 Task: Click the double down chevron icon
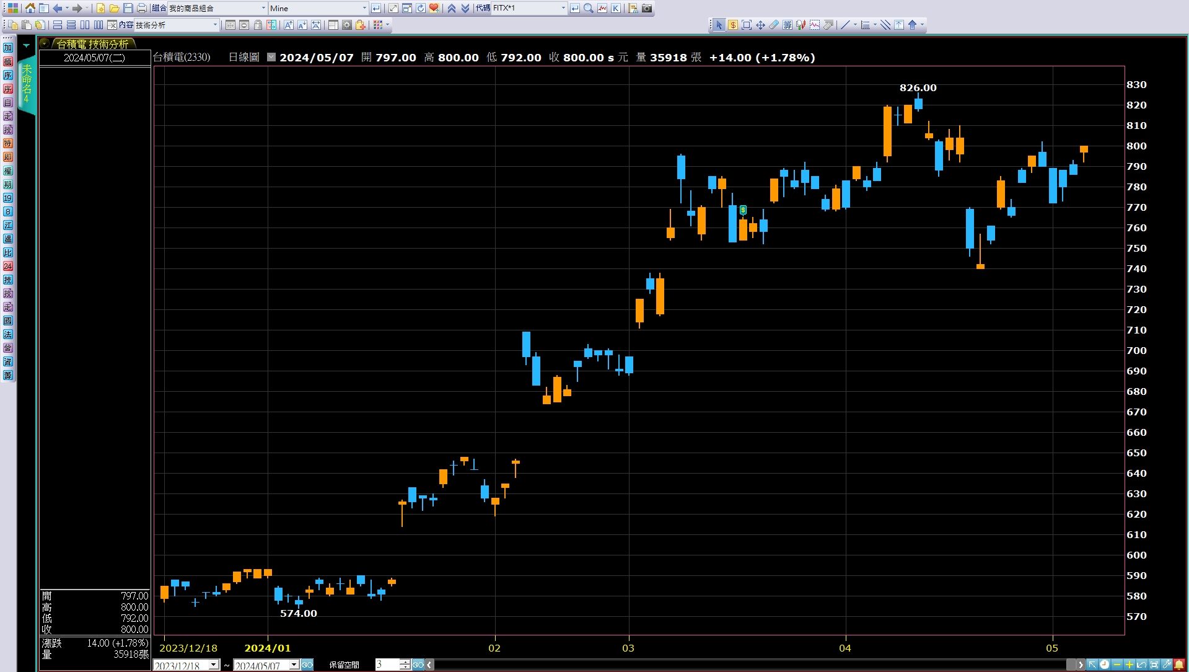point(465,8)
